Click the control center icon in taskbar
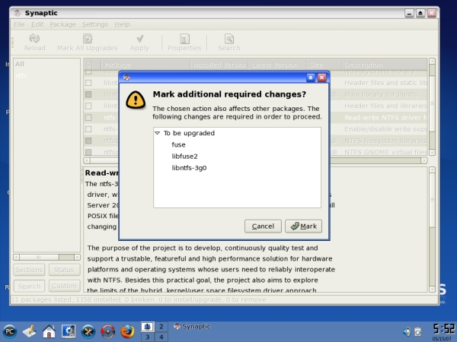 pyautogui.click(x=69, y=331)
